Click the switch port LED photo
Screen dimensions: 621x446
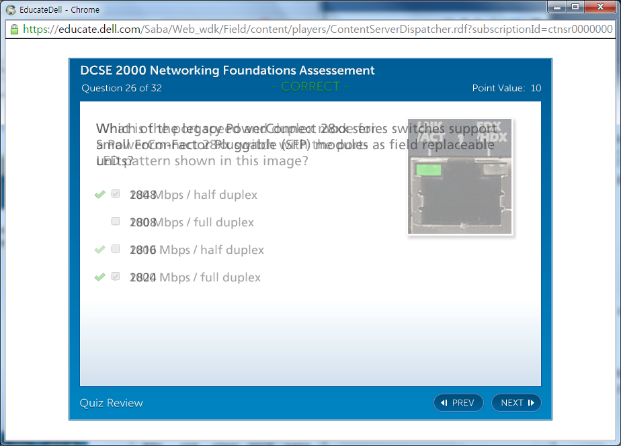click(460, 177)
